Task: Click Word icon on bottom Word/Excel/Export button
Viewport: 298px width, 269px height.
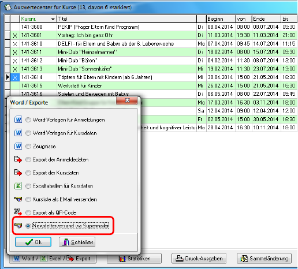Action: [x=16, y=259]
